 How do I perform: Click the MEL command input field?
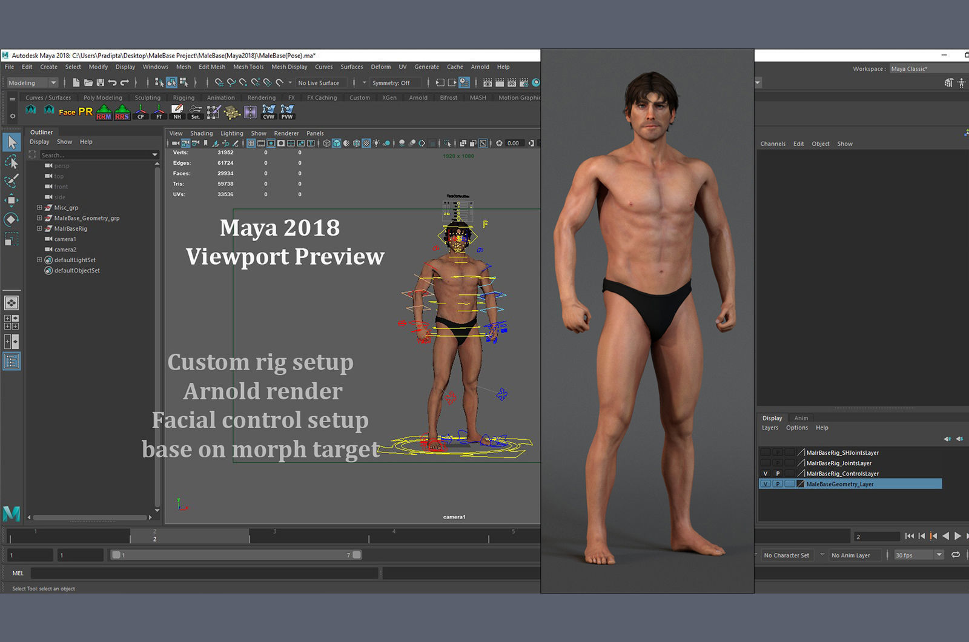coord(205,573)
